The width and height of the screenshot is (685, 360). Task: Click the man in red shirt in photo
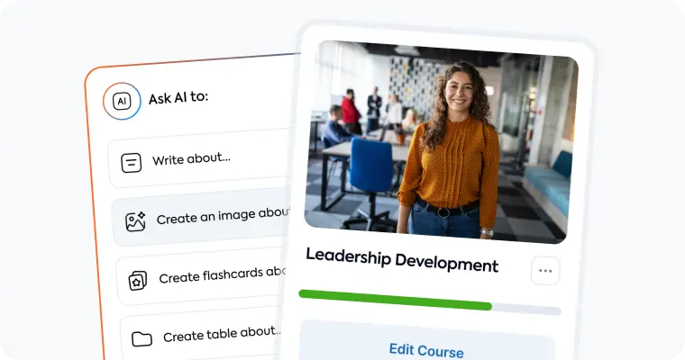pos(351,112)
